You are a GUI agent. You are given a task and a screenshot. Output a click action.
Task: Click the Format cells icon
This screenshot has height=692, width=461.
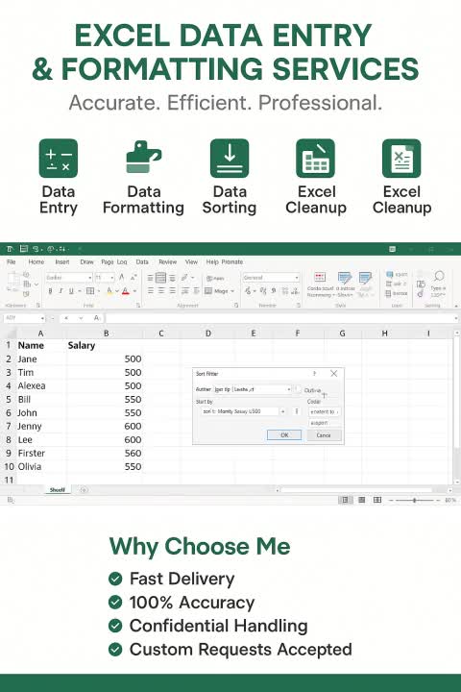coord(397,293)
